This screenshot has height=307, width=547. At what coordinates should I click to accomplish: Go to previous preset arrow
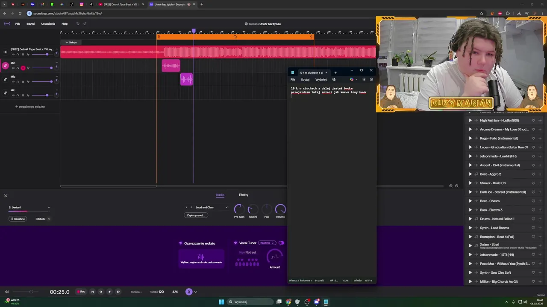tap(186, 208)
